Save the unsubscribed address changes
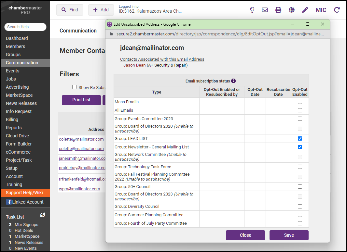 [289, 235]
